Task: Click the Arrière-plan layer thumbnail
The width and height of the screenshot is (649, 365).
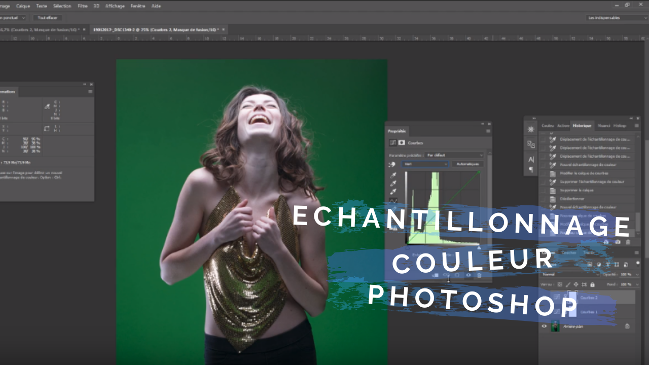Action: 555,326
